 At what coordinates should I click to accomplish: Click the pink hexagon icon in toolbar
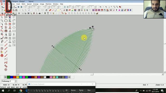click(119, 10)
